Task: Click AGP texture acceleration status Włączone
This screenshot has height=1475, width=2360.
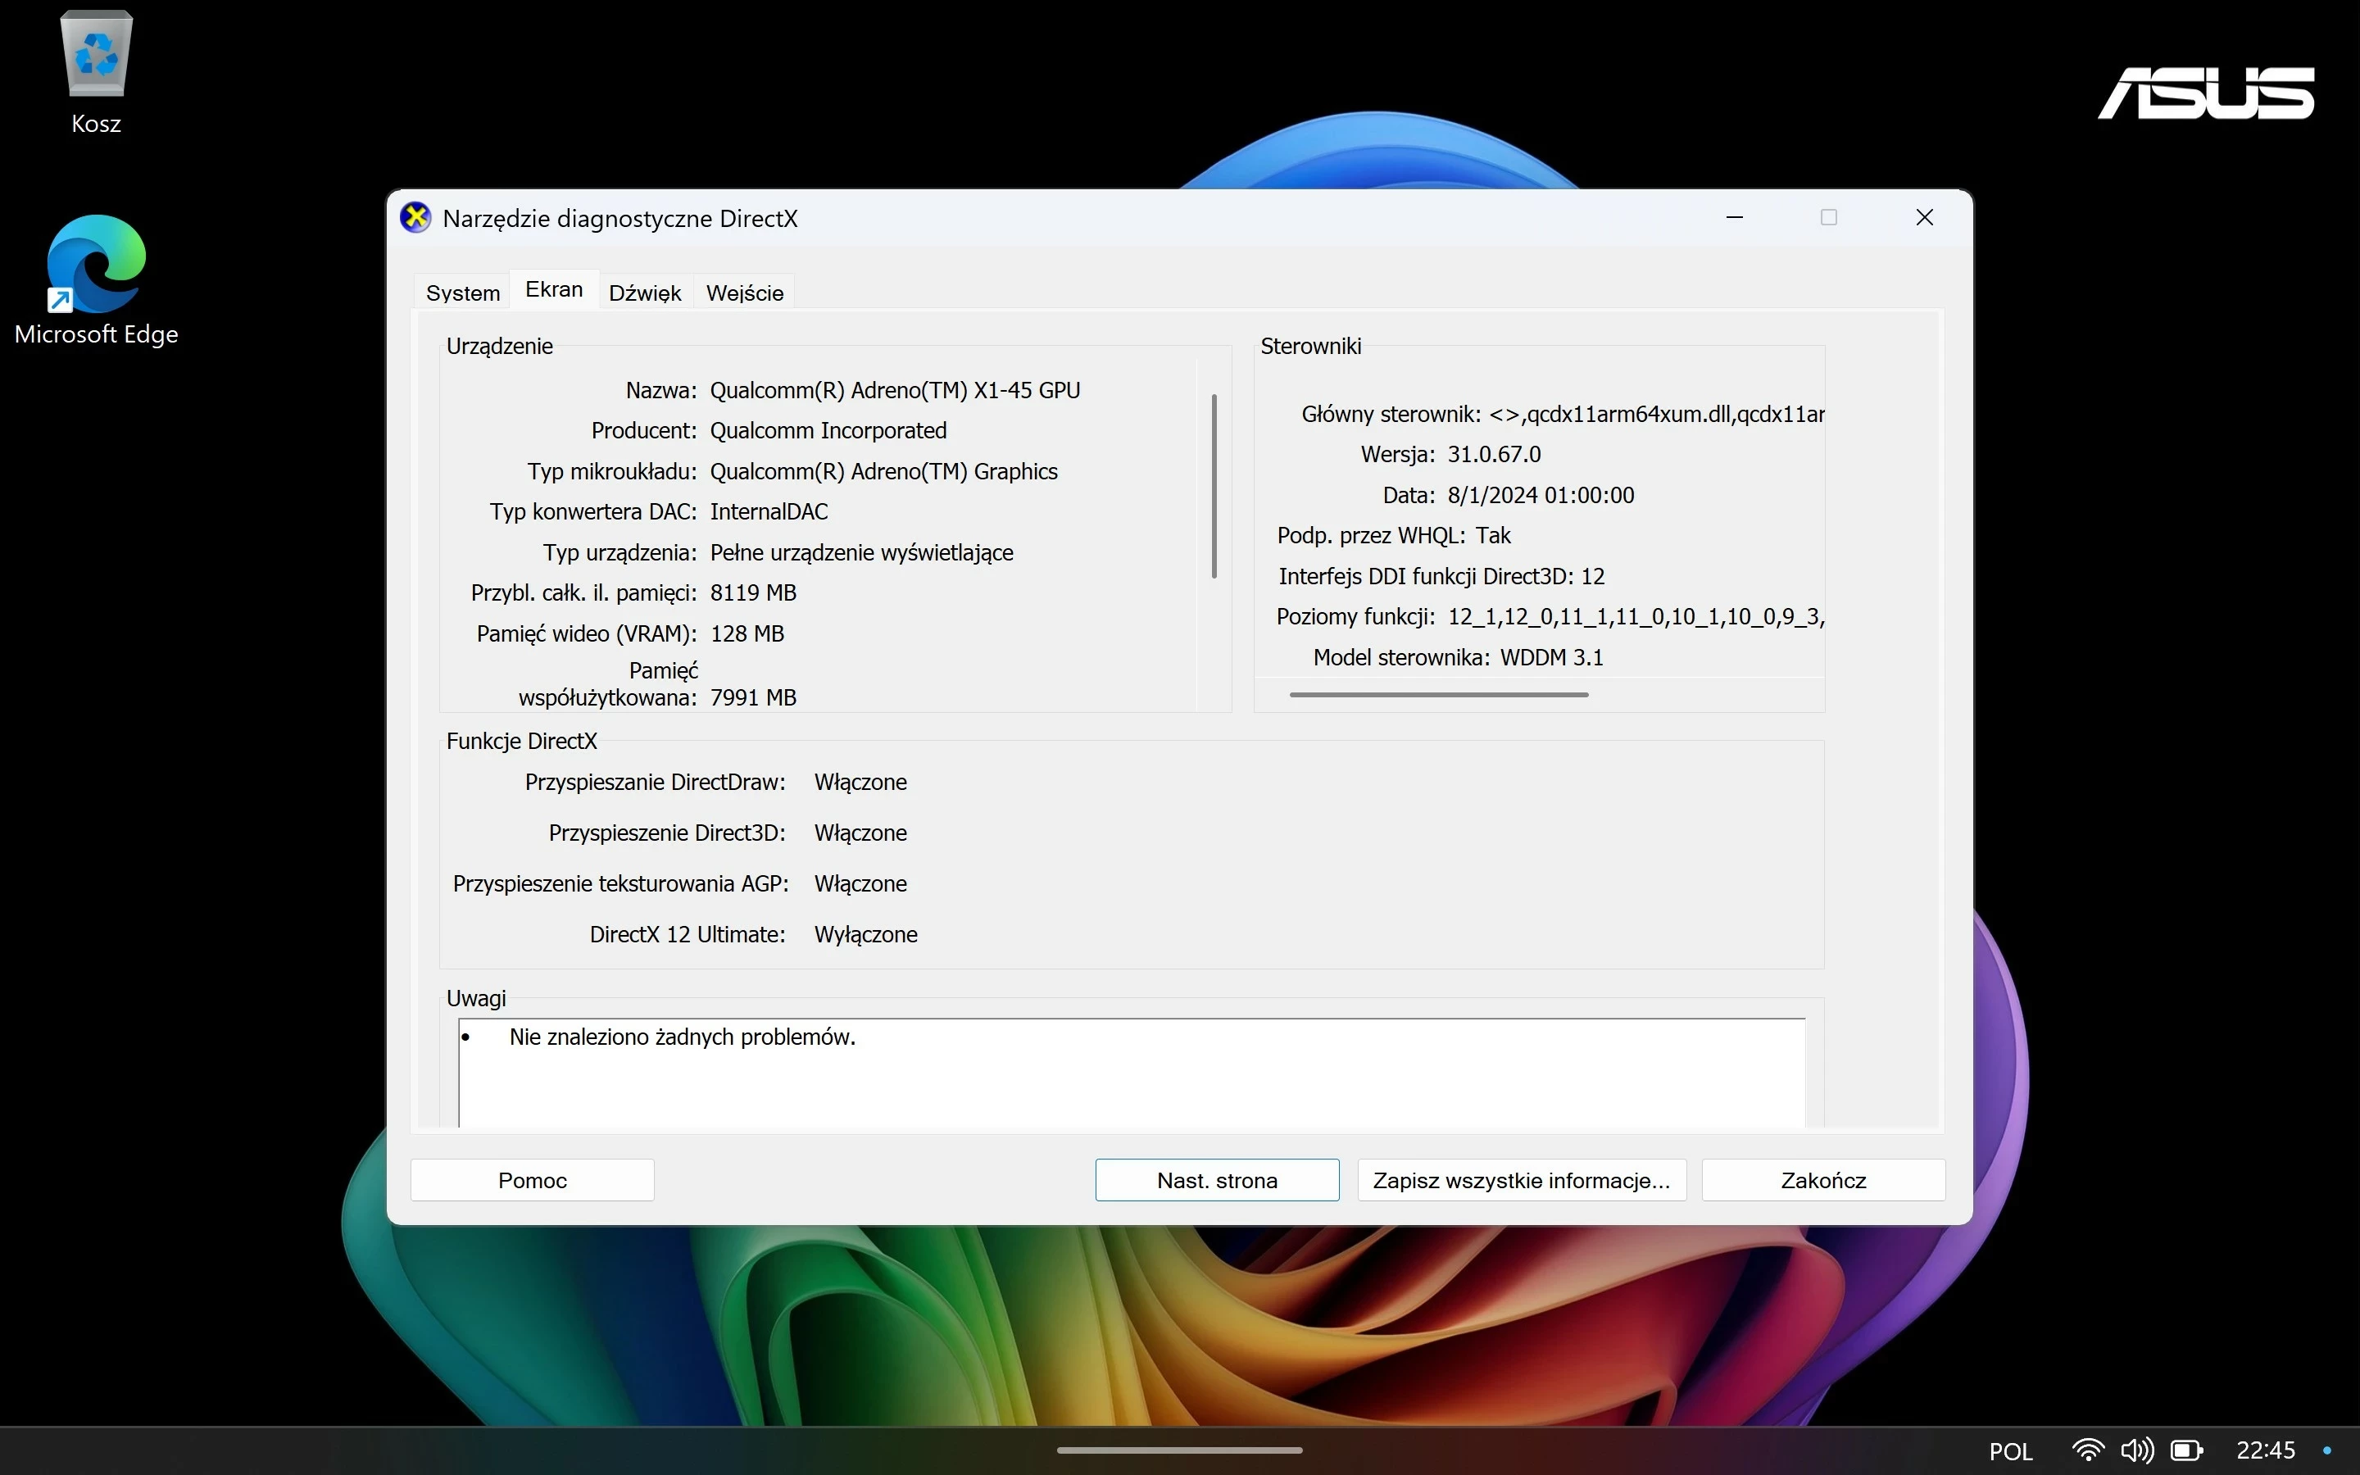Action: (x=860, y=884)
